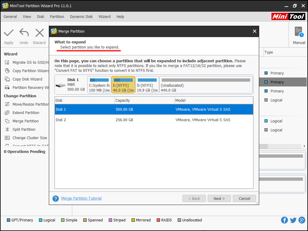This screenshot has width=308, height=231.
Task: Select the Unallocated 440.0 GB block
Action: coord(206,85)
